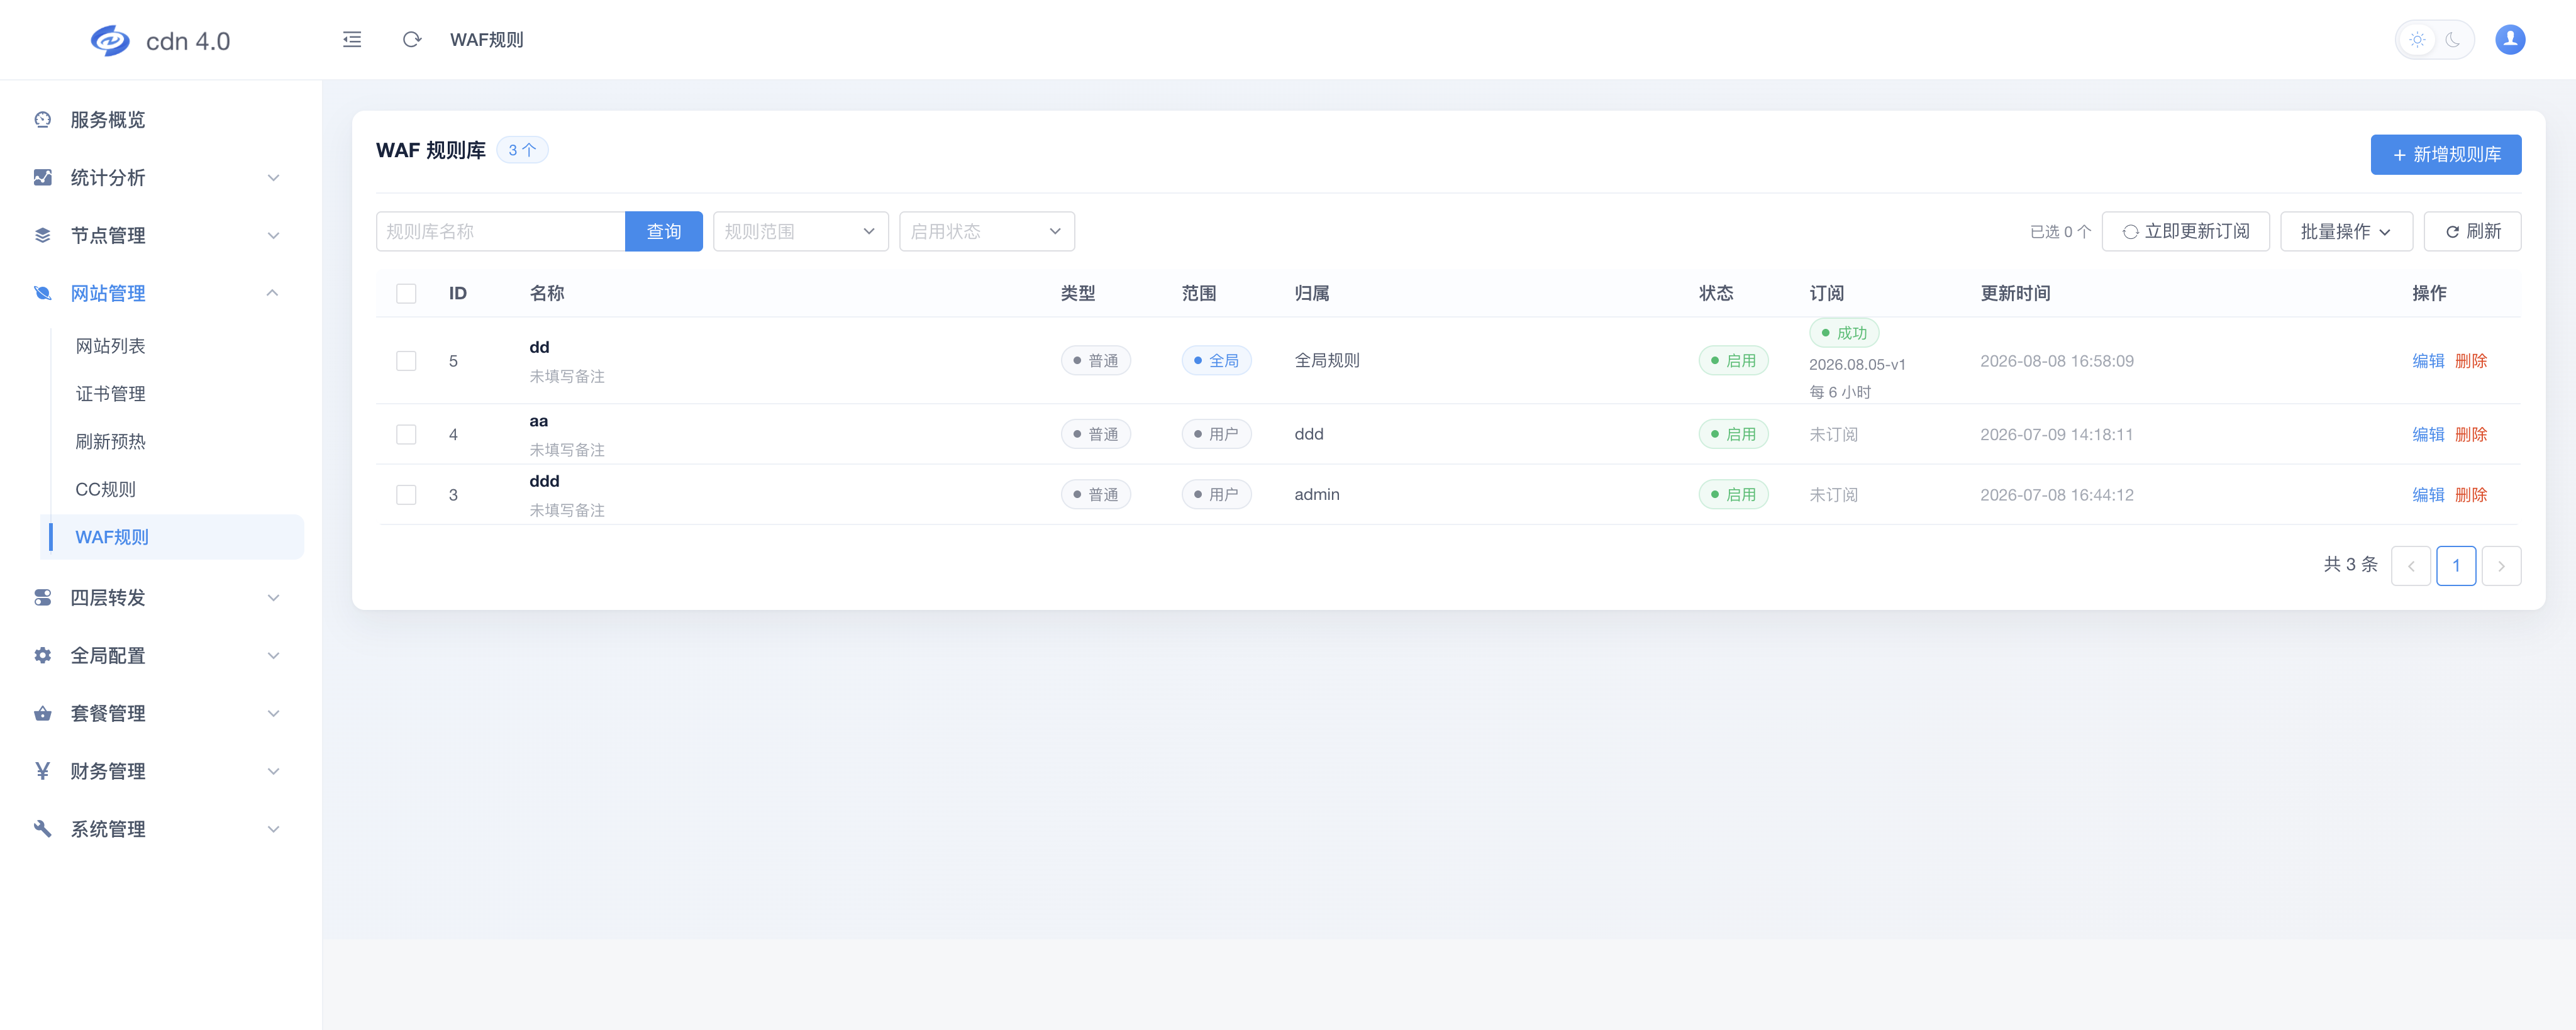2576x1030 pixels.
Task: Click the 节点管理 layers icon
Action: [x=43, y=236]
